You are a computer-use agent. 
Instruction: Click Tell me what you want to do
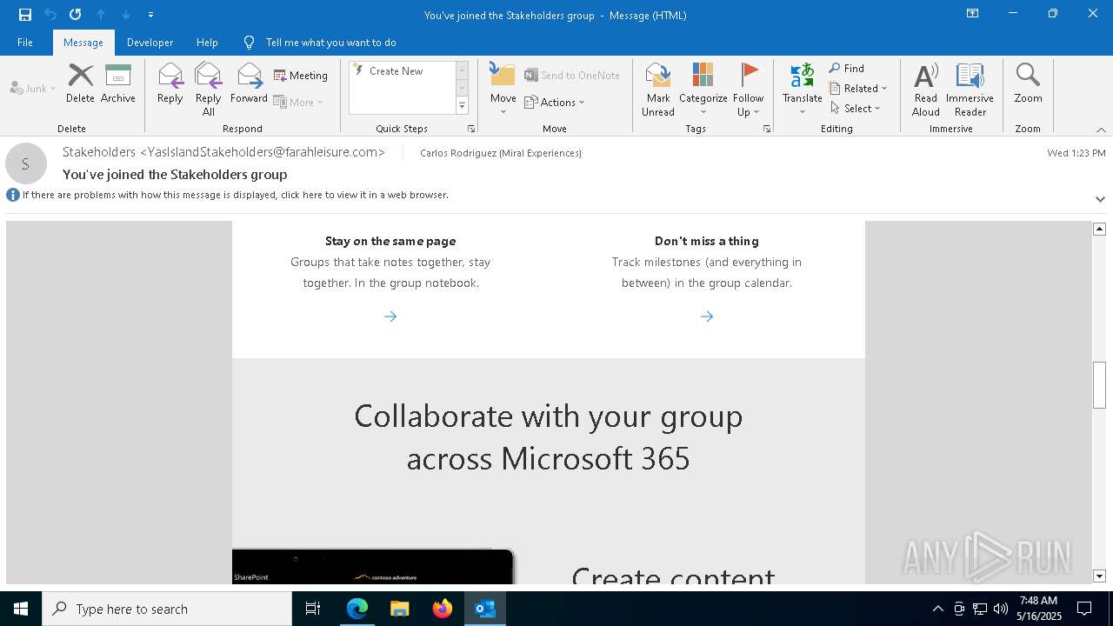(x=320, y=43)
